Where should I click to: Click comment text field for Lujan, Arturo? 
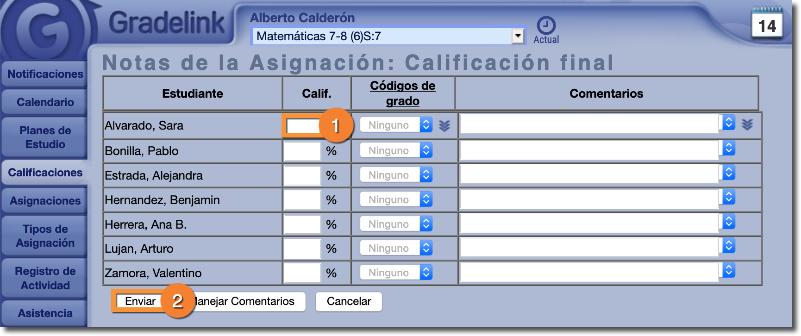[x=588, y=249]
